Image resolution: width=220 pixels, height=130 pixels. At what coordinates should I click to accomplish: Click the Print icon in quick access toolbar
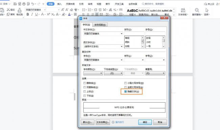[24, 4]
